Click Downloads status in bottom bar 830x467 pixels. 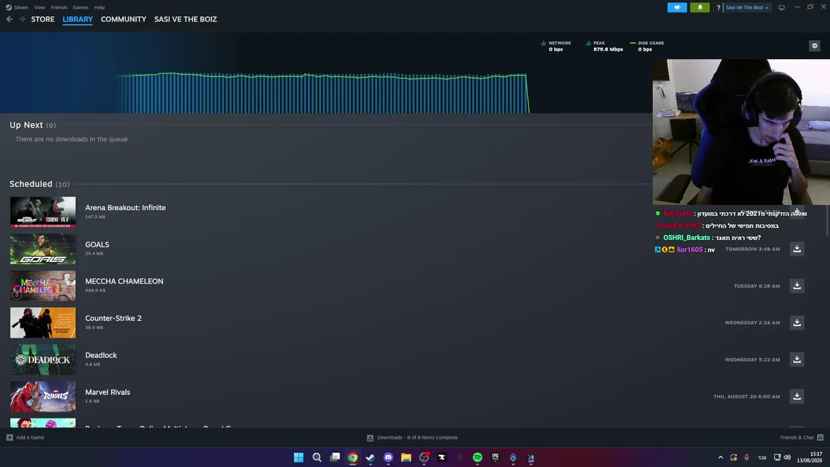[412, 438]
